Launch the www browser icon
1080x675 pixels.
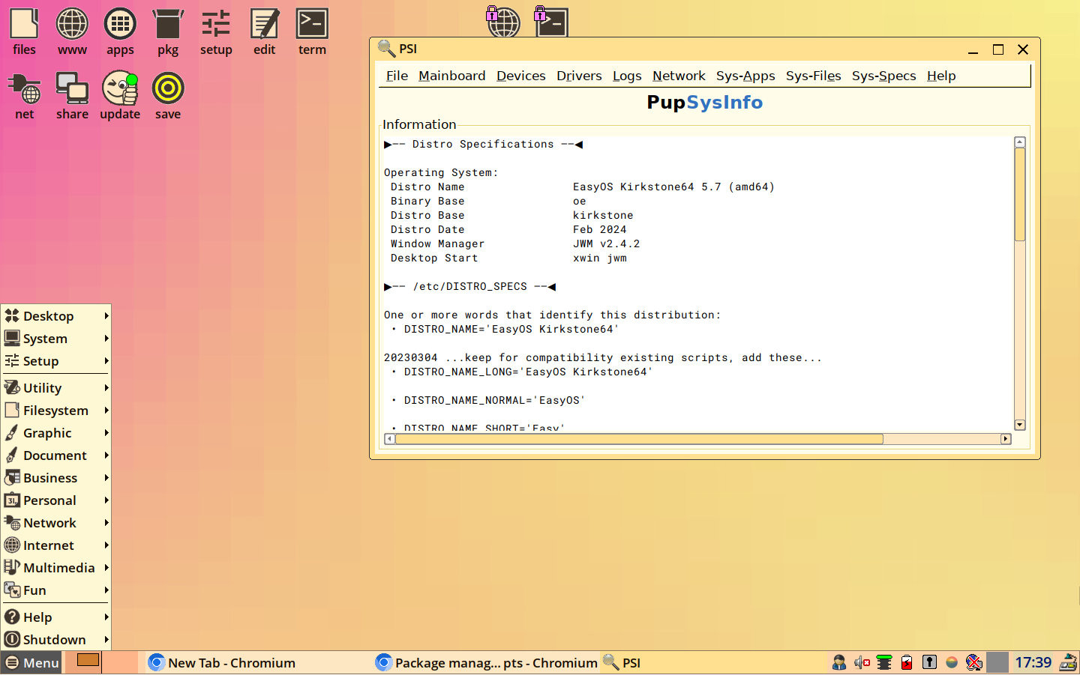click(x=72, y=31)
